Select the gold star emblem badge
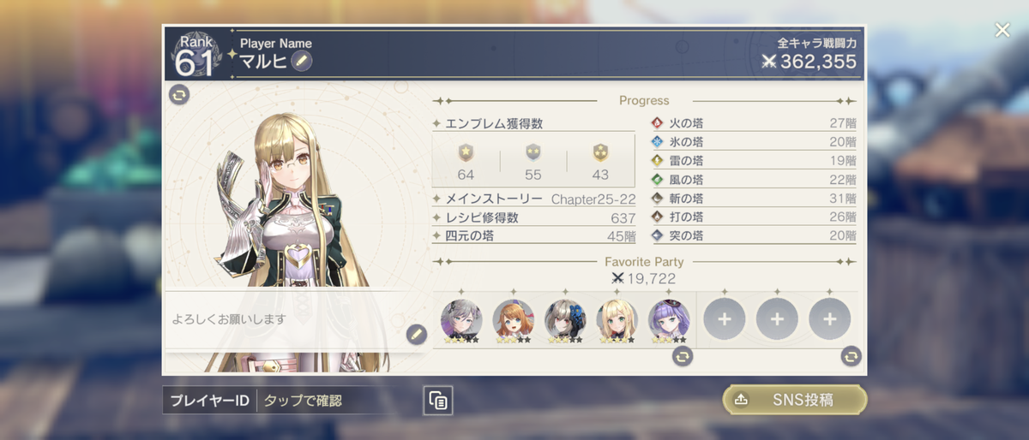The image size is (1029, 440). pyautogui.click(x=466, y=153)
